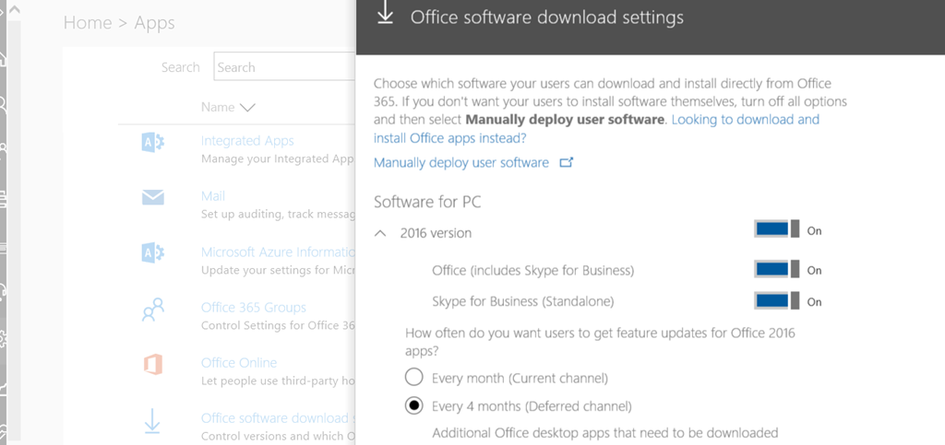Open the Office 365 Groups link
Image resolution: width=945 pixels, height=445 pixels.
point(254,308)
